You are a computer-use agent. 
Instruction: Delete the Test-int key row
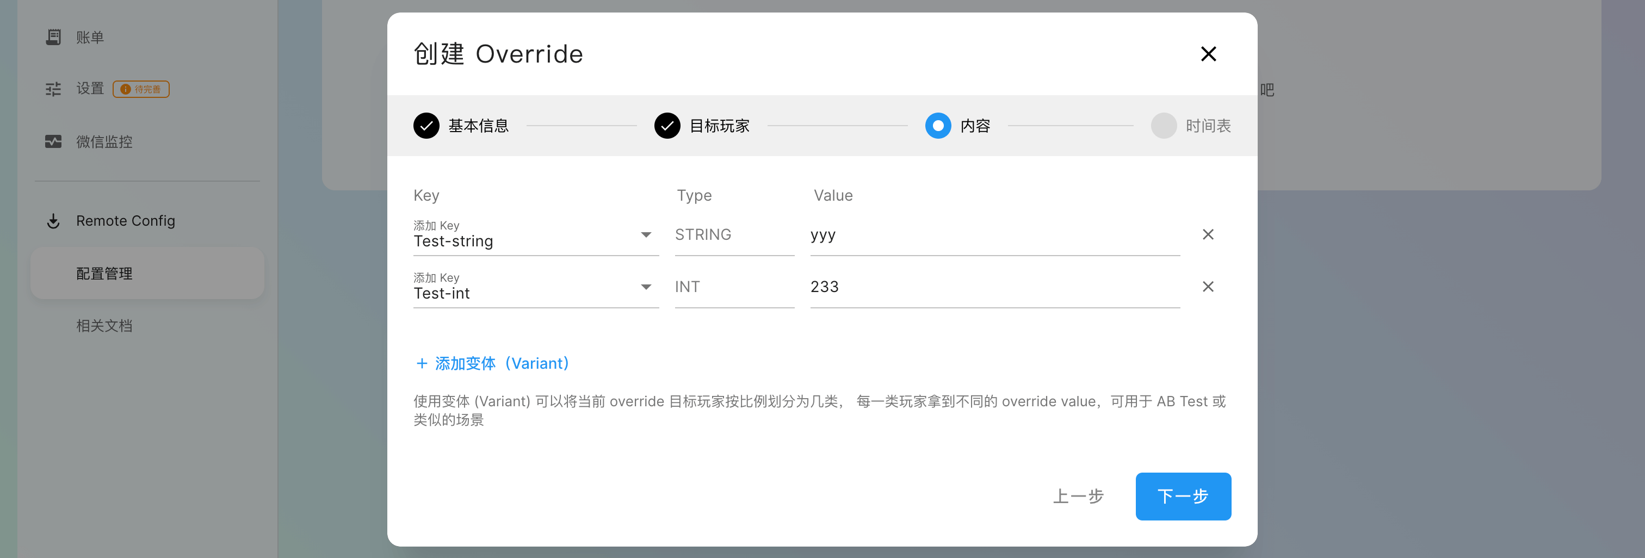click(x=1208, y=287)
